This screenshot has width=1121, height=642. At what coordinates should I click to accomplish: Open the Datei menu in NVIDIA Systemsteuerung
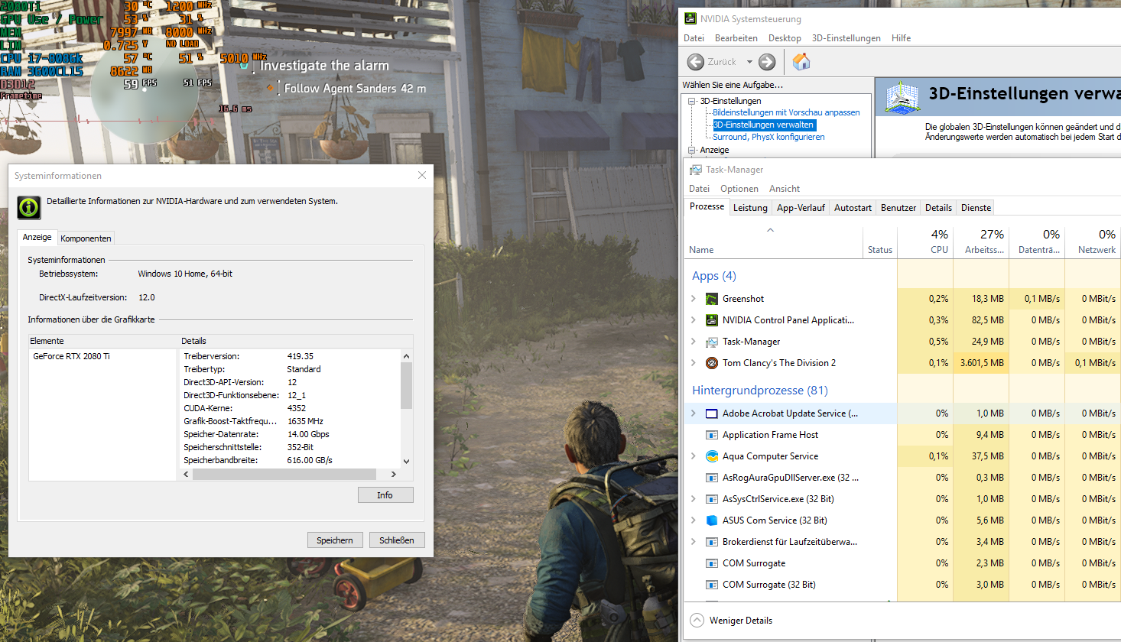(694, 38)
